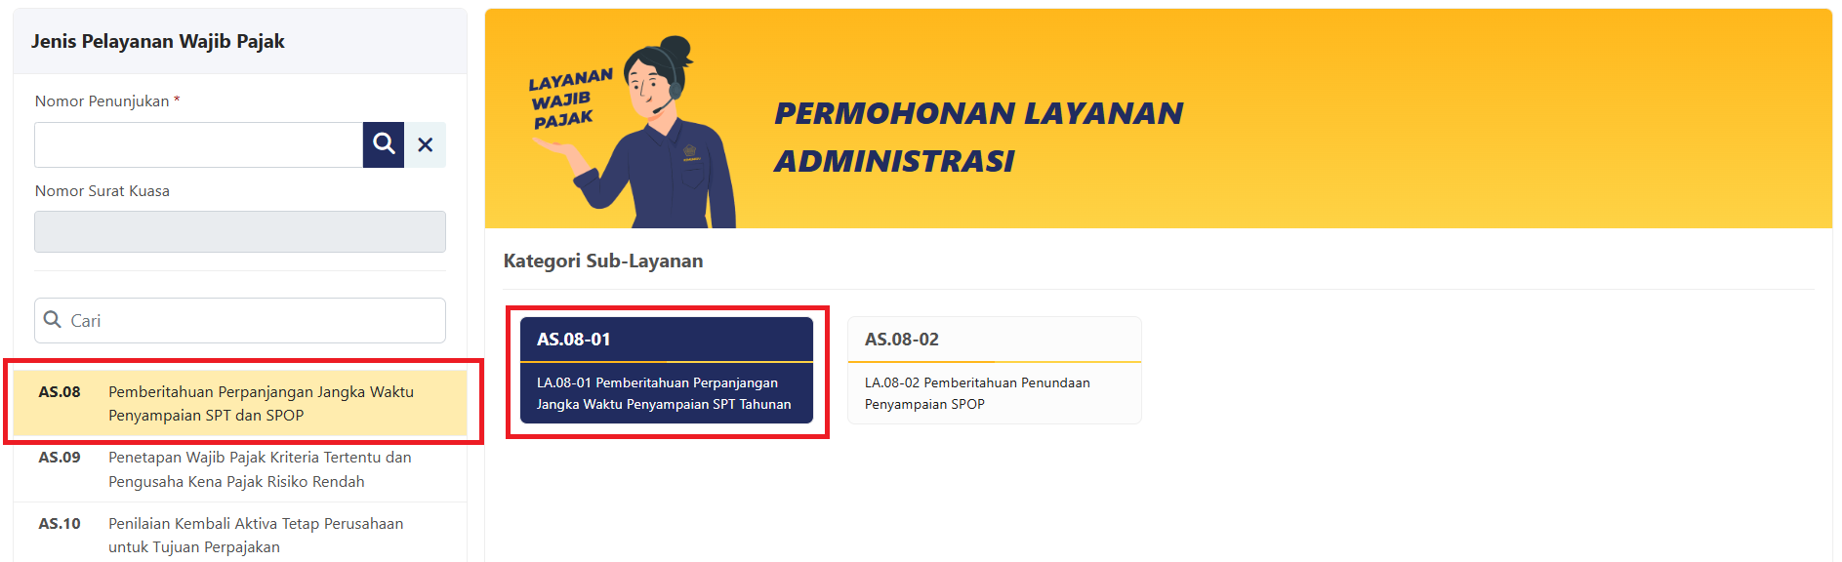Select AS.10 Penilaian Kembali Aktiva Tetap
Image resolution: width=1842 pixels, height=562 pixels.
tap(240, 534)
